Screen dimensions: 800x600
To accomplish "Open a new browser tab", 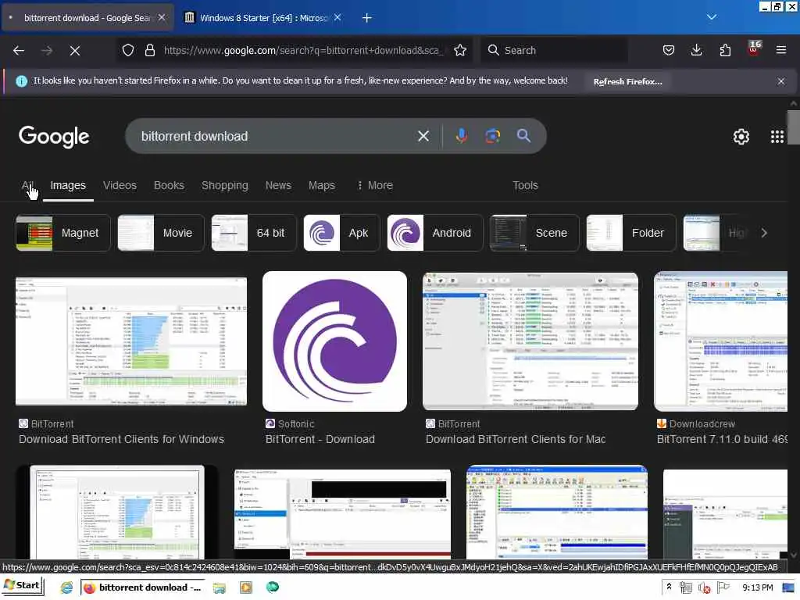I will (366, 18).
